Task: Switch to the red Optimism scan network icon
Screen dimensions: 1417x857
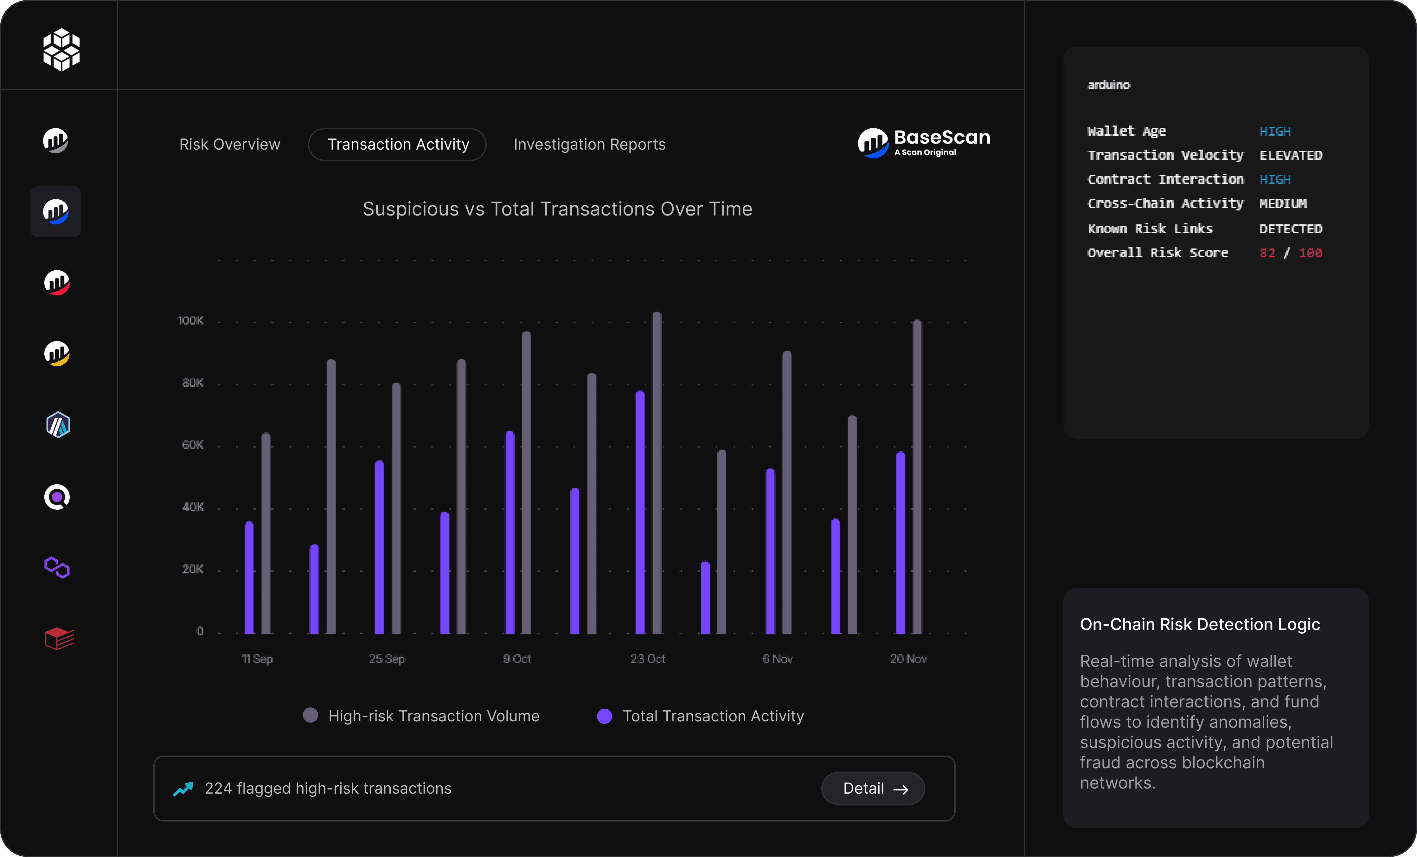Action: 56,282
